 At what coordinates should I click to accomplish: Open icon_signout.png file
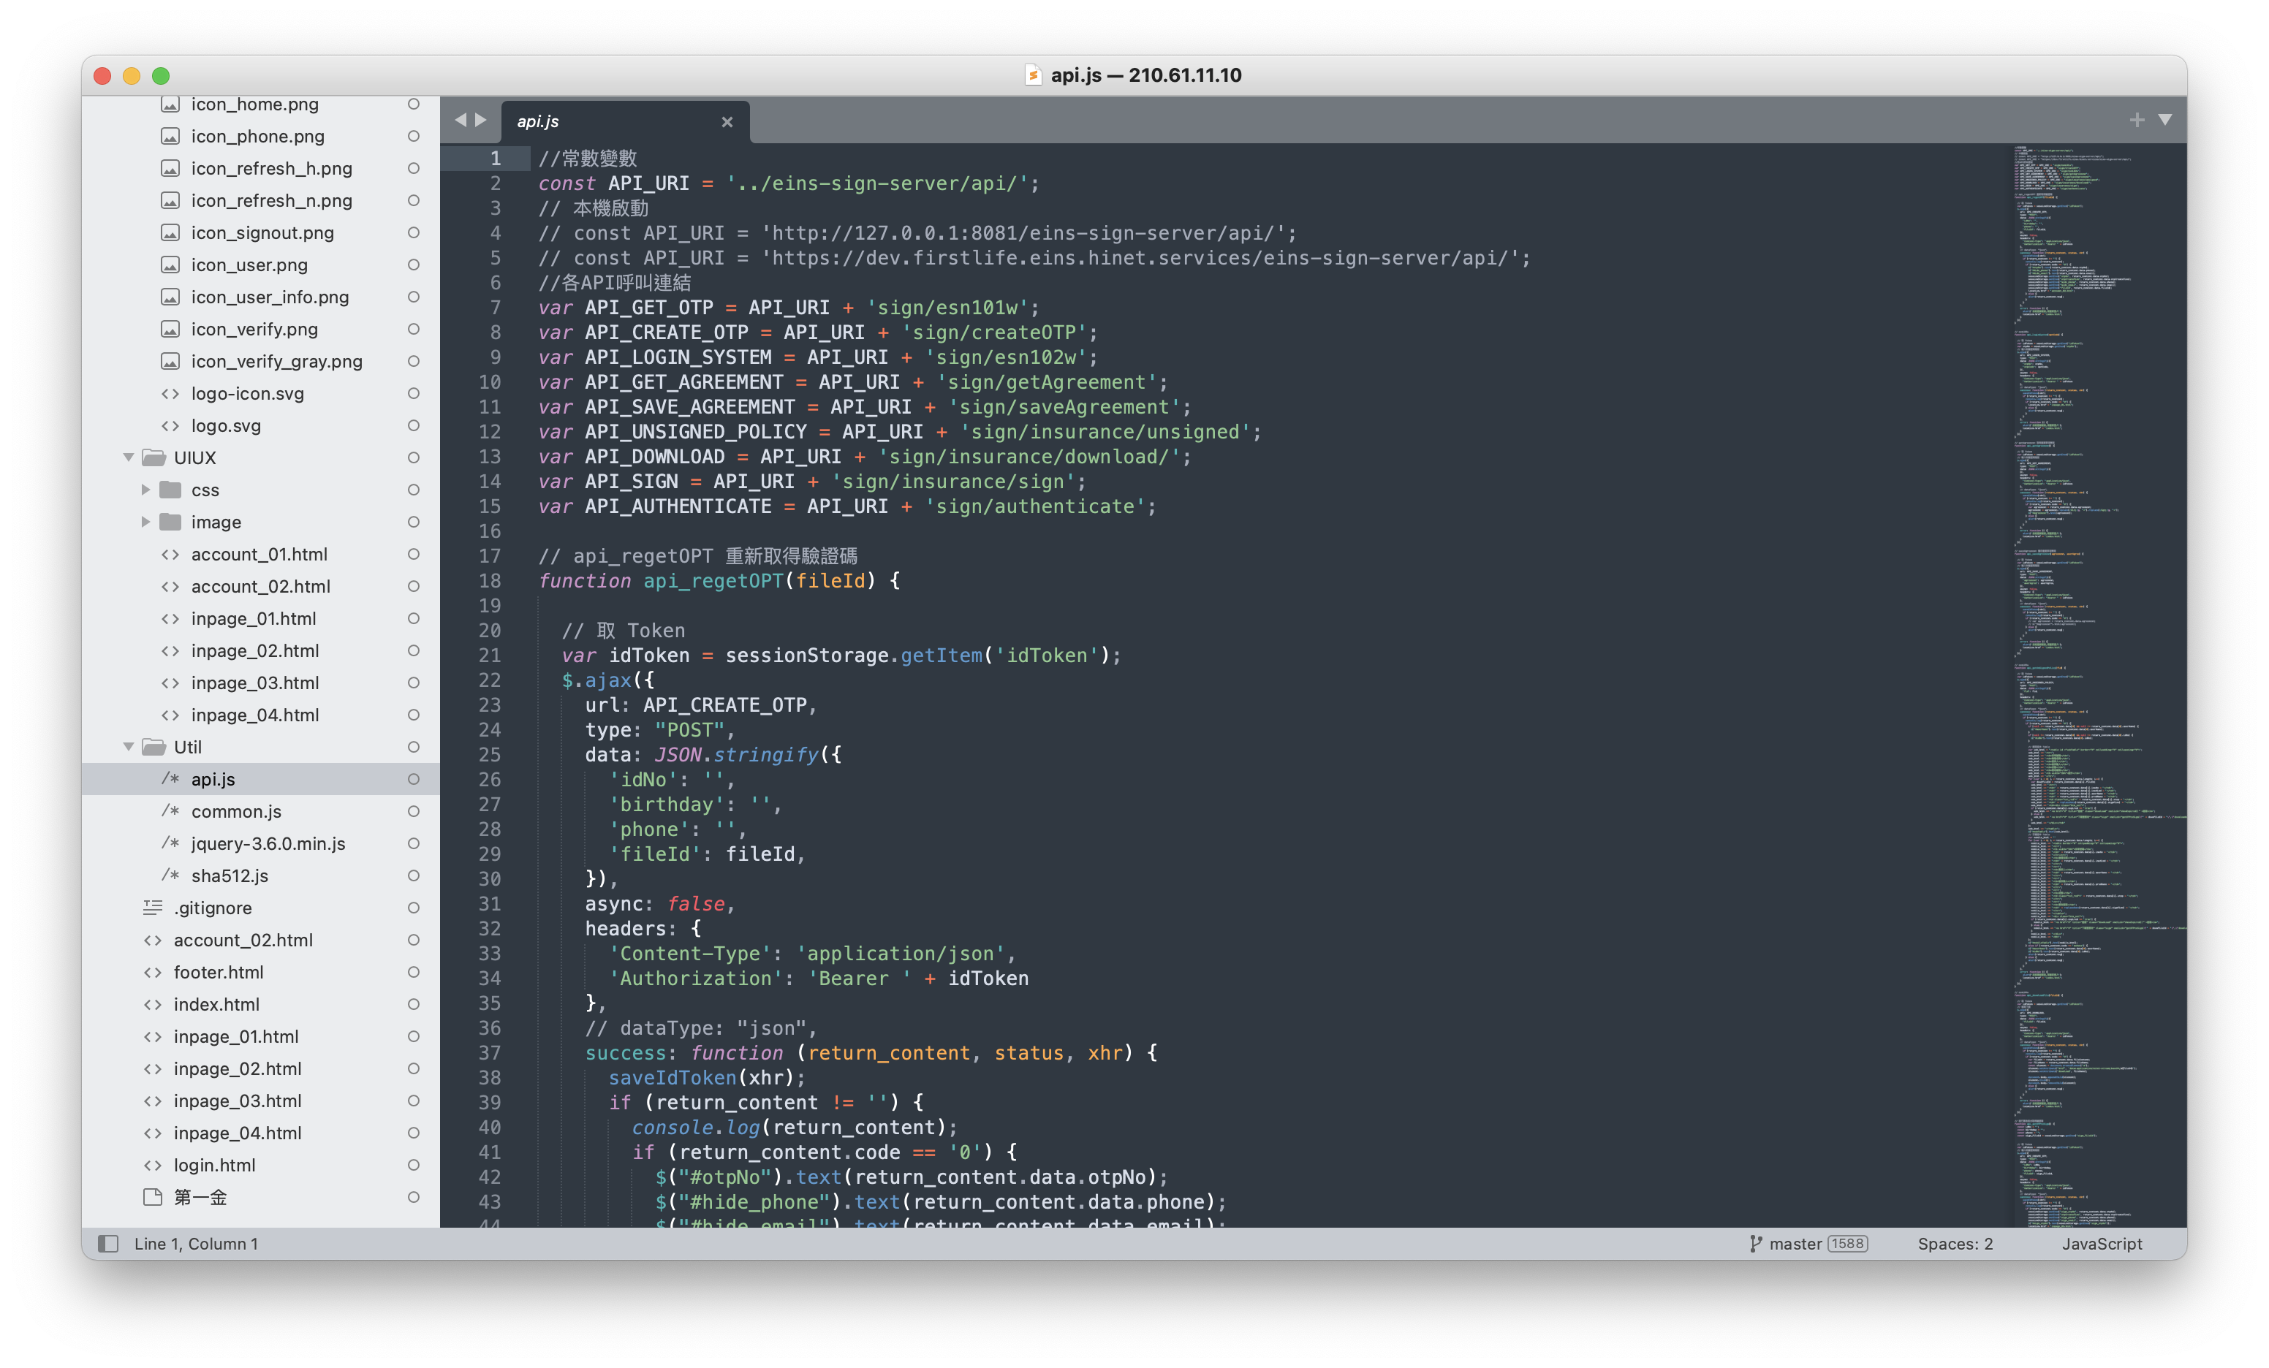click(262, 233)
